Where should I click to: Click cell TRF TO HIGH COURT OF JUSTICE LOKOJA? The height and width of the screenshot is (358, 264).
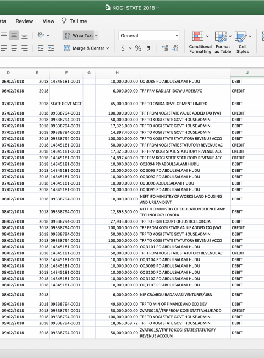[185, 221]
